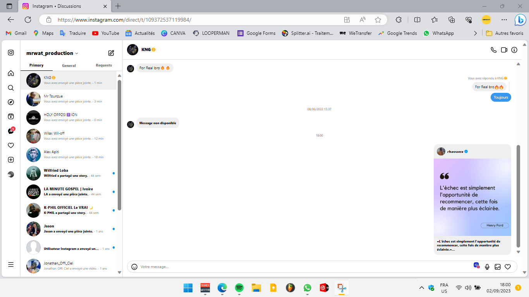Viewport: 529px width, 297px height.
Task: Switch to the Requests tab
Action: coord(104,65)
